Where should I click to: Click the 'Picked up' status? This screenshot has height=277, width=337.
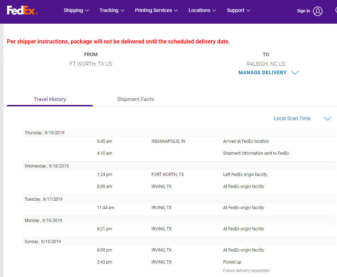232,262
